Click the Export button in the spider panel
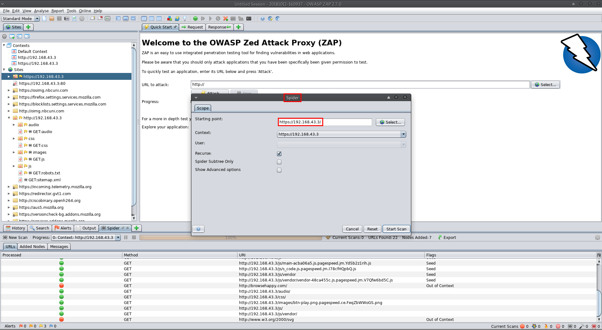602x330 pixels. pyautogui.click(x=447, y=238)
